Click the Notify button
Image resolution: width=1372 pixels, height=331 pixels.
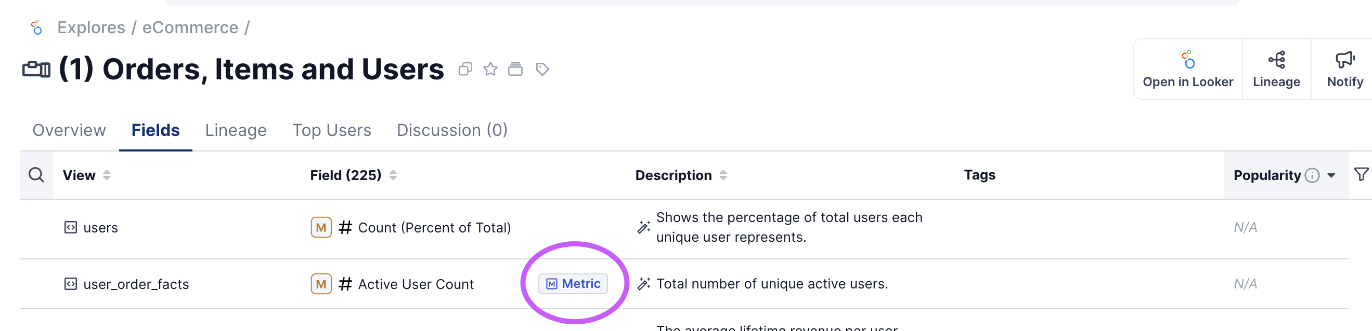[x=1344, y=69]
